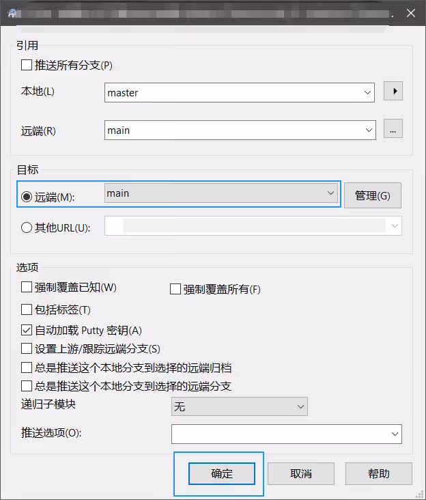This screenshot has height=500, width=426.
Task: Select the 其他URL radio button
Action: point(27,228)
